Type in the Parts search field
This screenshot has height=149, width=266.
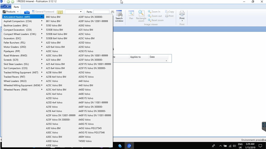click(101, 12)
